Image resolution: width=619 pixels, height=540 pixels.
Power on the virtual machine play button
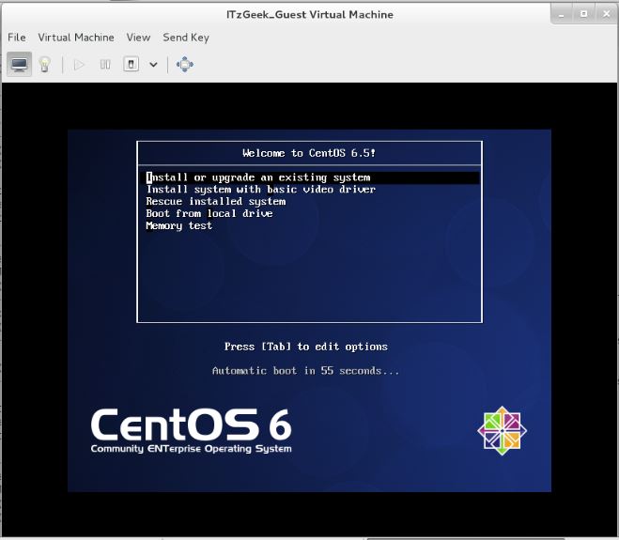point(79,65)
